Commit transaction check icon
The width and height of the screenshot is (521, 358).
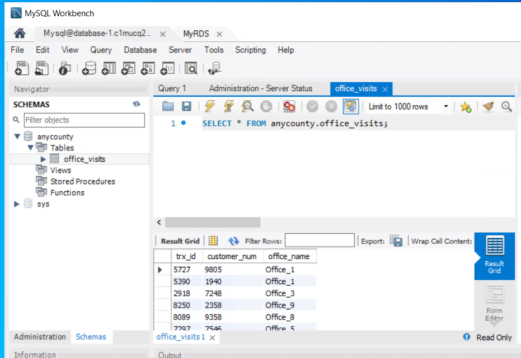(312, 106)
